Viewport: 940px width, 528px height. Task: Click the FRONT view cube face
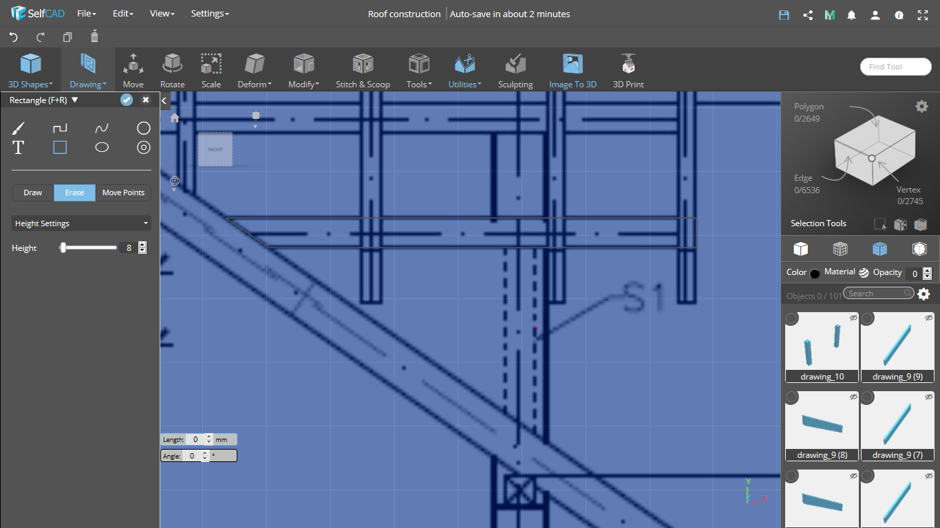[215, 149]
